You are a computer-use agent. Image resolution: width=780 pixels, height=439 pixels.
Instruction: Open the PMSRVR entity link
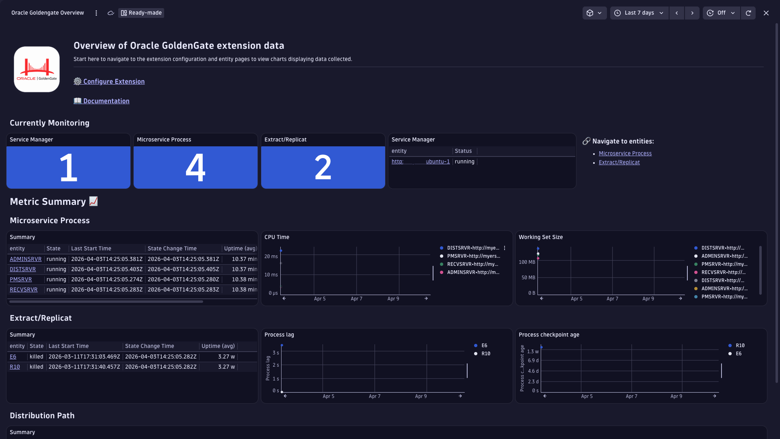pos(21,279)
